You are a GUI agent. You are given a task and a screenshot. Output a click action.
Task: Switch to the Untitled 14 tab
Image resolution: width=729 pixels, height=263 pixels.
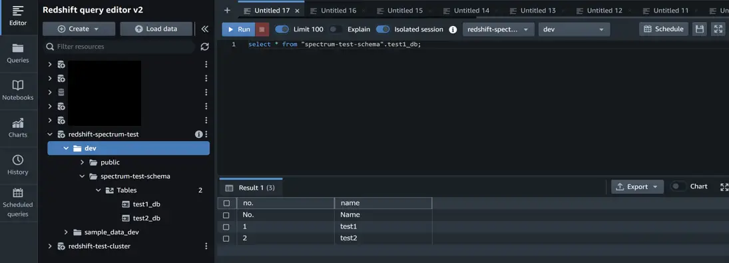click(x=471, y=10)
